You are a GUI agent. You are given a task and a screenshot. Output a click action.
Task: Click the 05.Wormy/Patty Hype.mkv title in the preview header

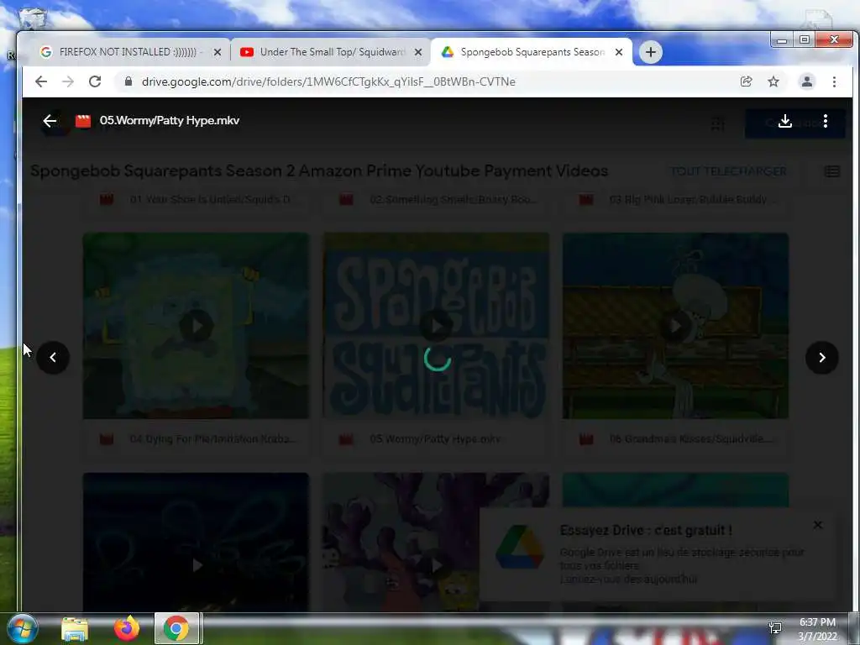pyautogui.click(x=170, y=121)
